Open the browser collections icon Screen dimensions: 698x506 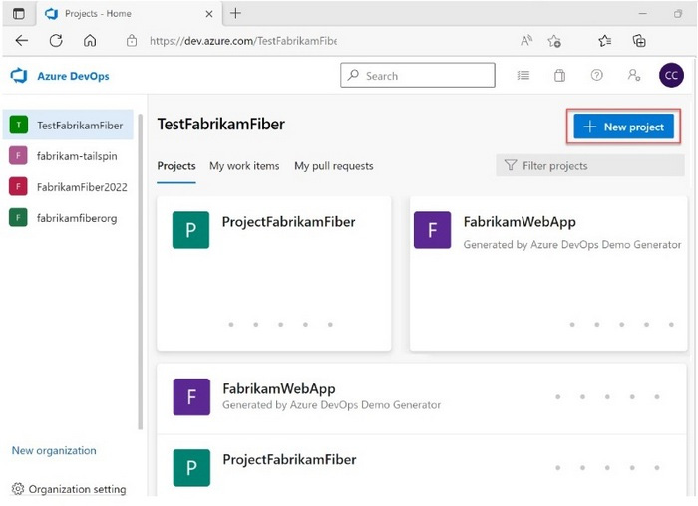pos(639,41)
